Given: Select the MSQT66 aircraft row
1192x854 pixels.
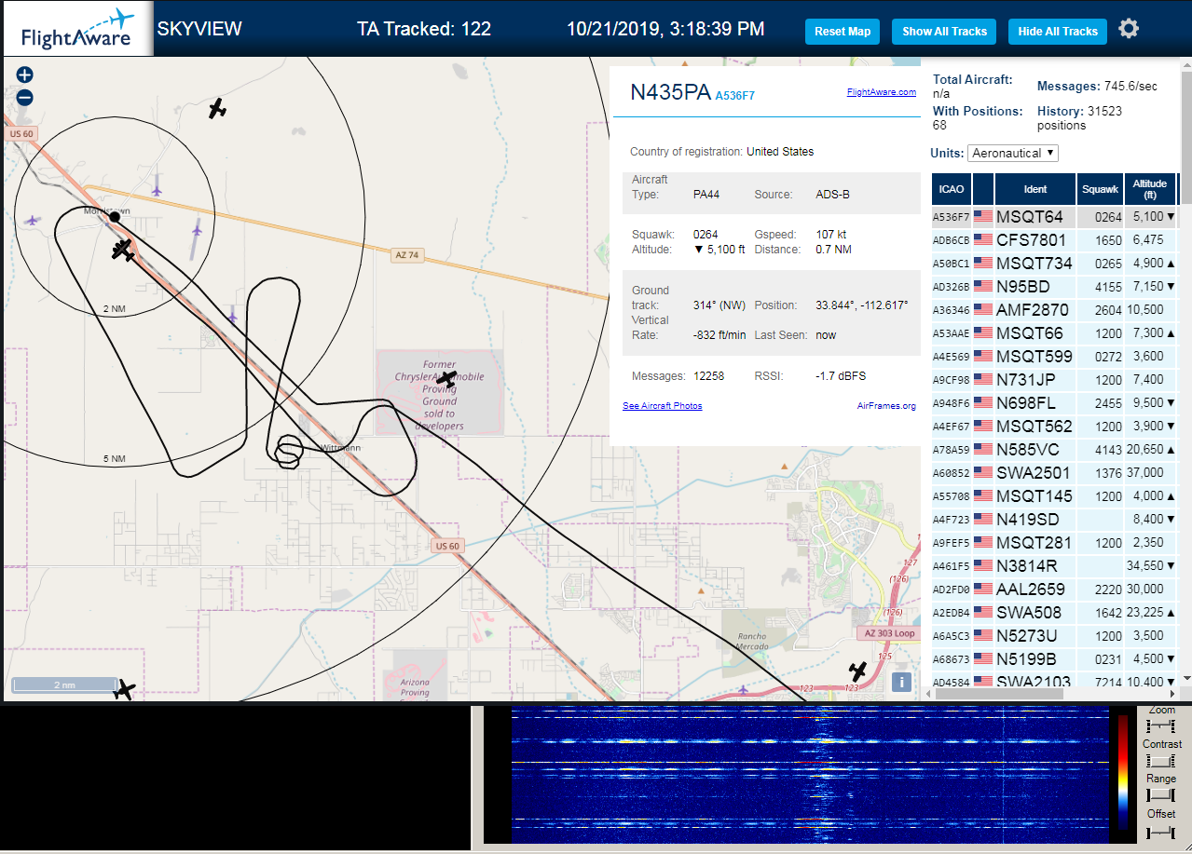Looking at the screenshot, I should (1055, 332).
